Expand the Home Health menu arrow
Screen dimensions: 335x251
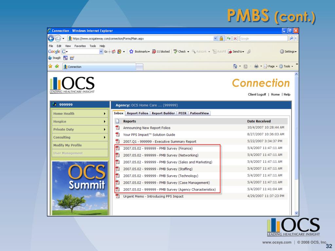click(x=105, y=113)
